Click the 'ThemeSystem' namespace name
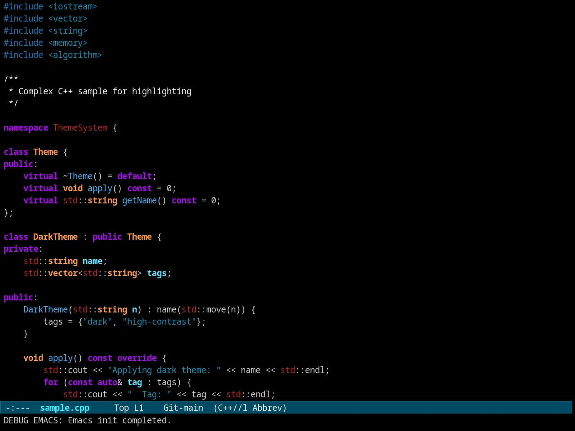Screen dimensions: 575x431 click(x=80, y=128)
